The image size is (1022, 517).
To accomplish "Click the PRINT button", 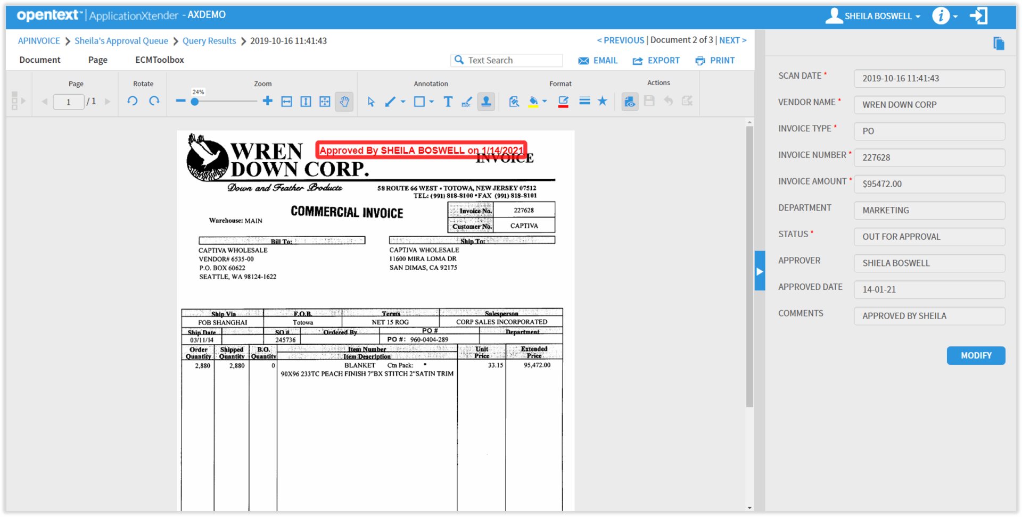I will [715, 61].
